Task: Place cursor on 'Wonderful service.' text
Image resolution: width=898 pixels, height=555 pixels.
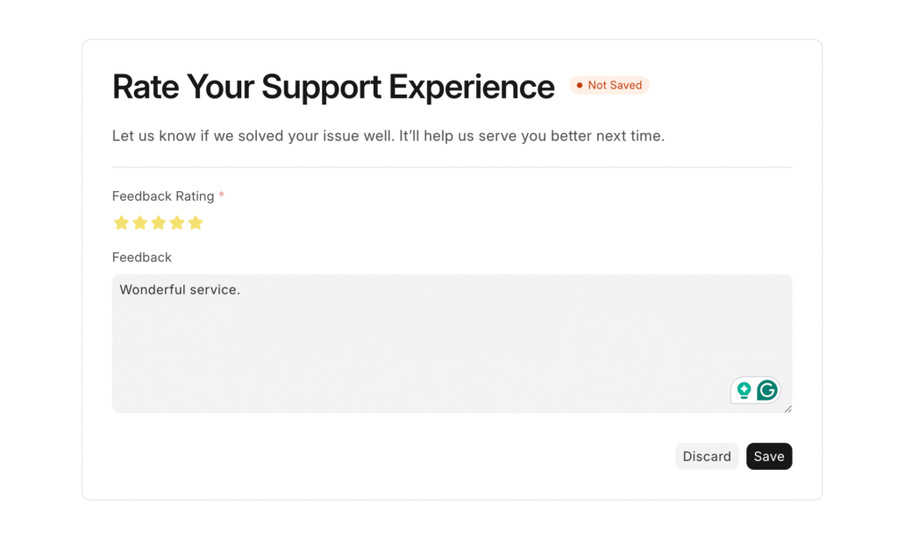Action: pos(180,290)
